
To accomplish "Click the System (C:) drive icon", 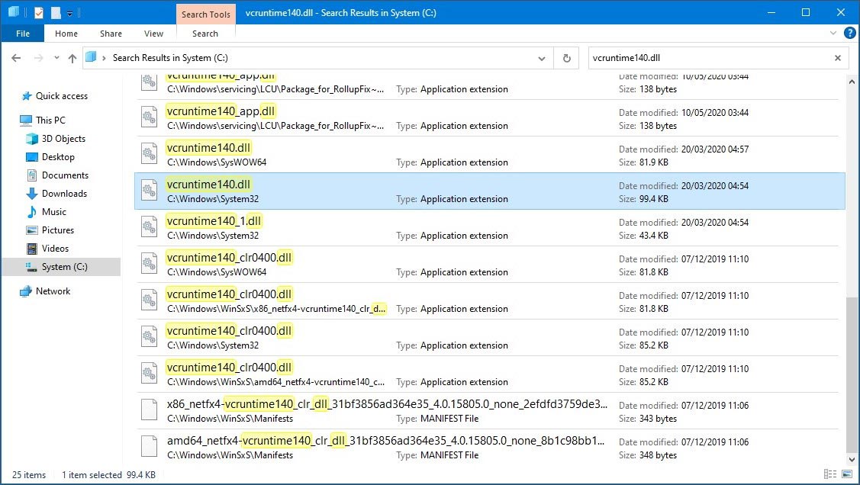I will (32, 266).
